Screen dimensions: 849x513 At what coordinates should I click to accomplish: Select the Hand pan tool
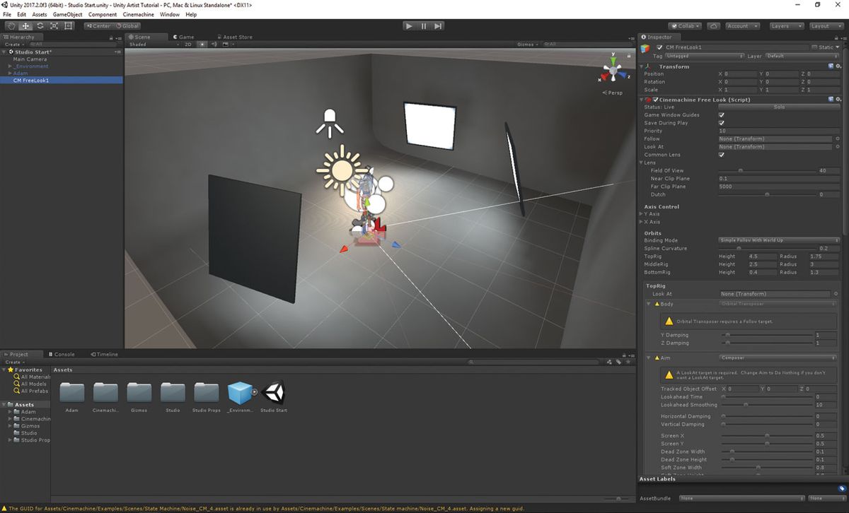tap(11, 25)
